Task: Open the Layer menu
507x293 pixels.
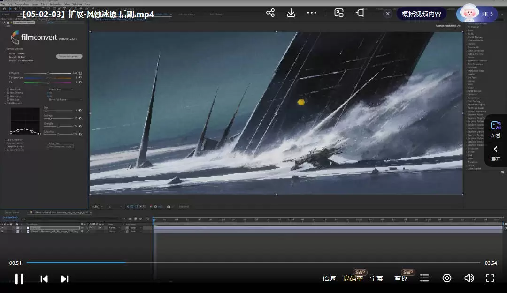Action: point(35,4)
